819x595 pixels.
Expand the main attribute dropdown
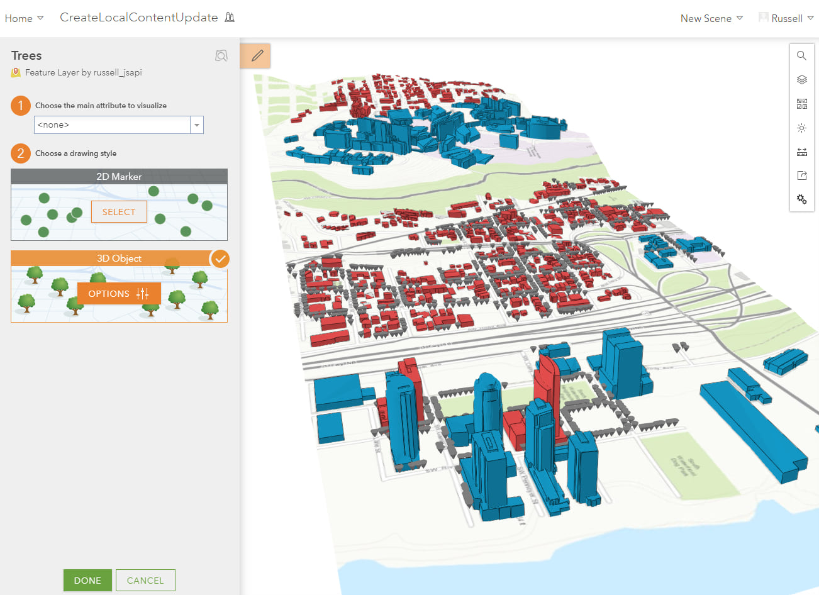(197, 125)
